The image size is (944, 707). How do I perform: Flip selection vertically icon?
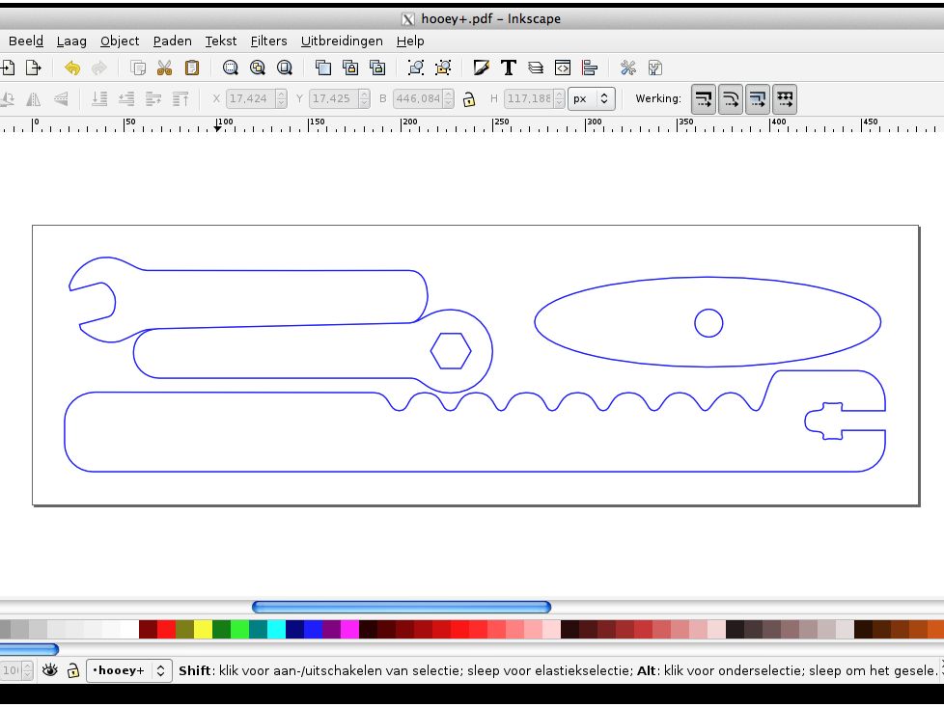click(x=60, y=98)
